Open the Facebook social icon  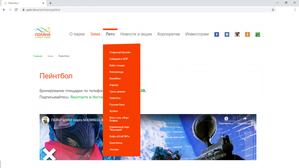(x=216, y=34)
